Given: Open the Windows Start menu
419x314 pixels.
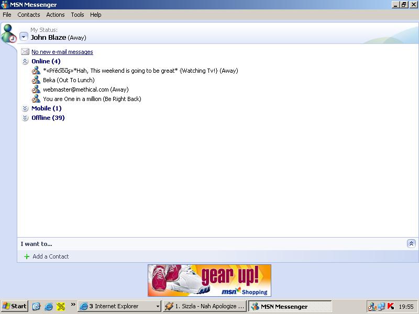Looking at the screenshot, I should click(x=15, y=306).
